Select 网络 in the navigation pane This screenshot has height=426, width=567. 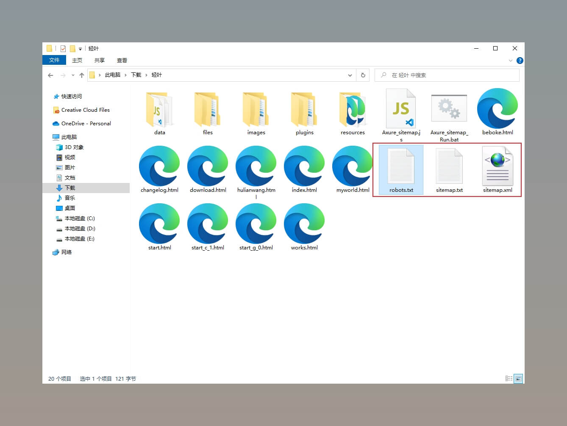67,252
